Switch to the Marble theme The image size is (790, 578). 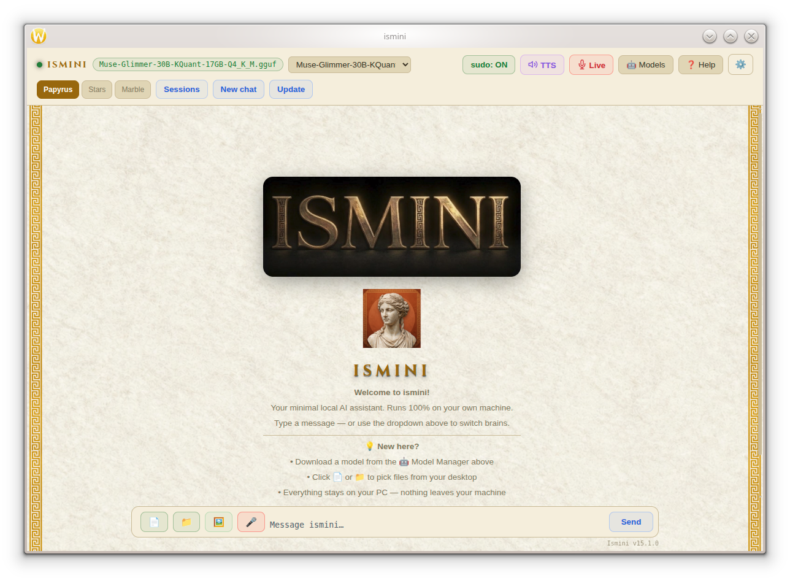132,90
